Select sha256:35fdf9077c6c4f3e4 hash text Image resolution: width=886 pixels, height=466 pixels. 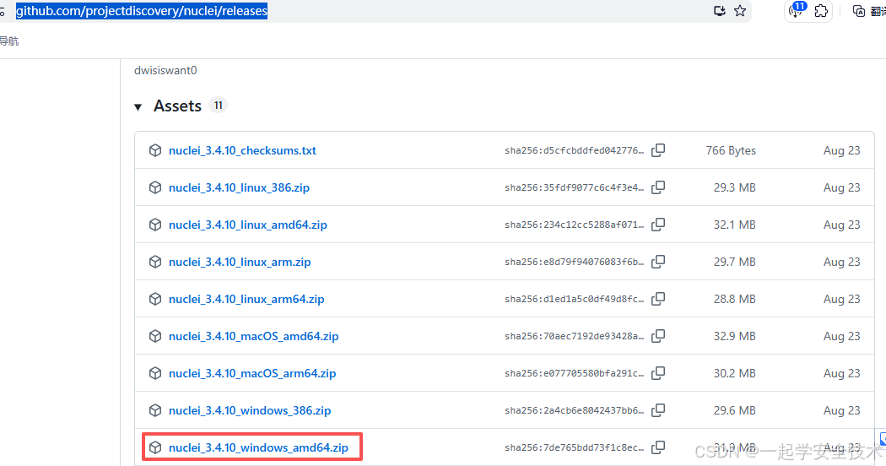click(574, 187)
